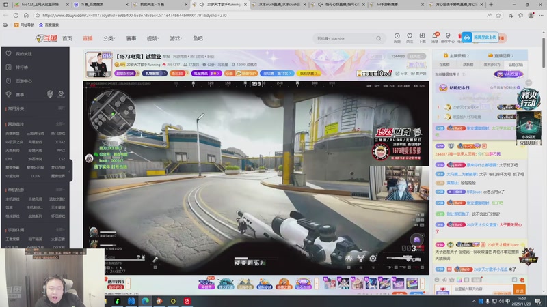Open the 赛事 item in top navigation
This screenshot has height=307, width=547.
131,38
